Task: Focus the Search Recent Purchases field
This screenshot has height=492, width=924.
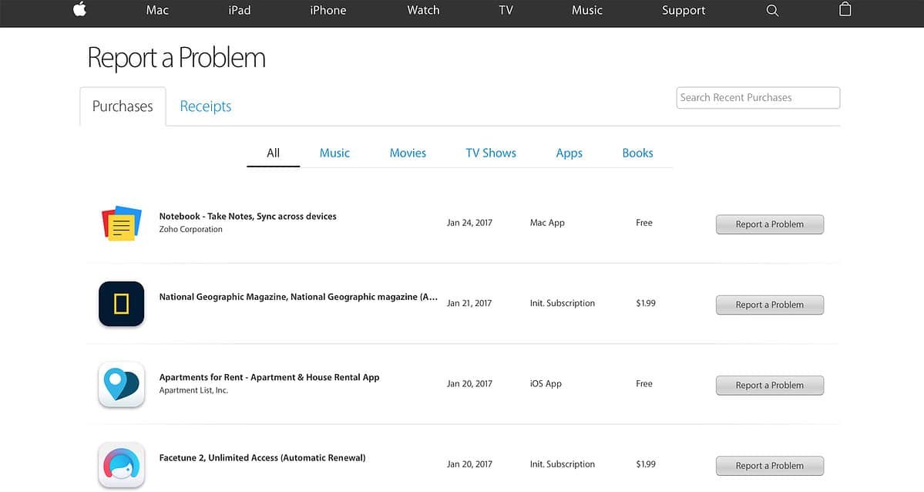Action: pos(758,98)
